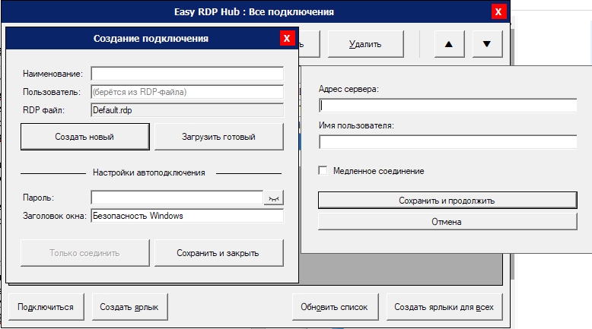
Task: Enable the Медленное соединение checkbox
Action: click(323, 171)
